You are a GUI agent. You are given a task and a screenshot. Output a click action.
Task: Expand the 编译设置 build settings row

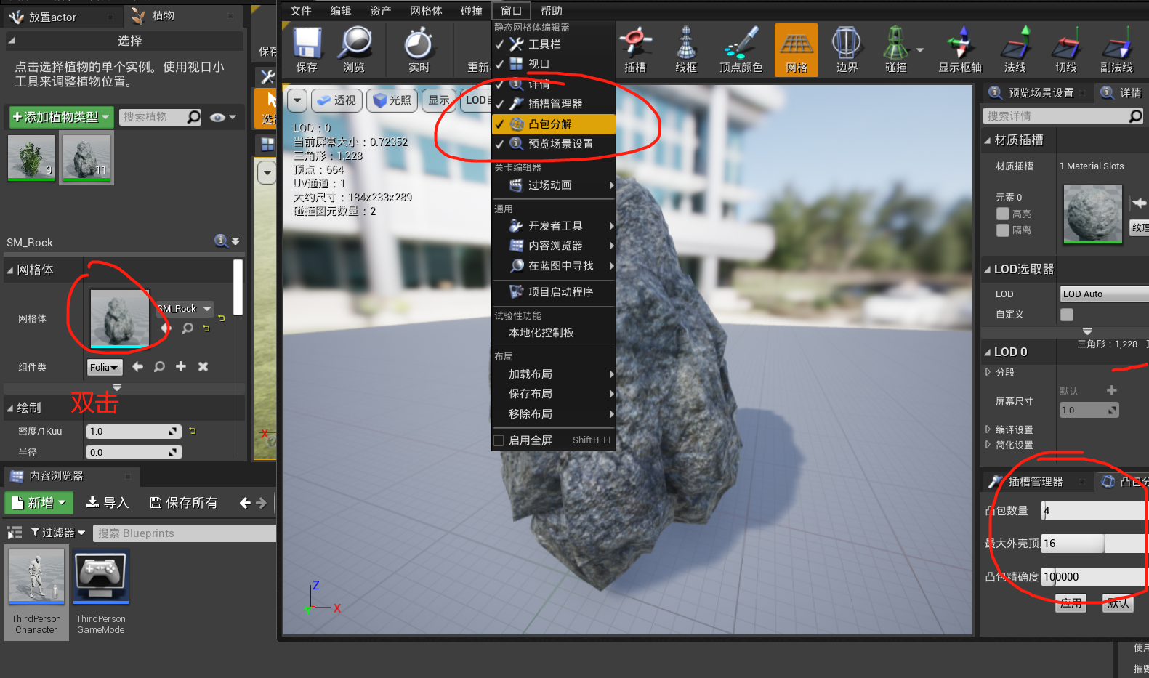click(x=988, y=429)
